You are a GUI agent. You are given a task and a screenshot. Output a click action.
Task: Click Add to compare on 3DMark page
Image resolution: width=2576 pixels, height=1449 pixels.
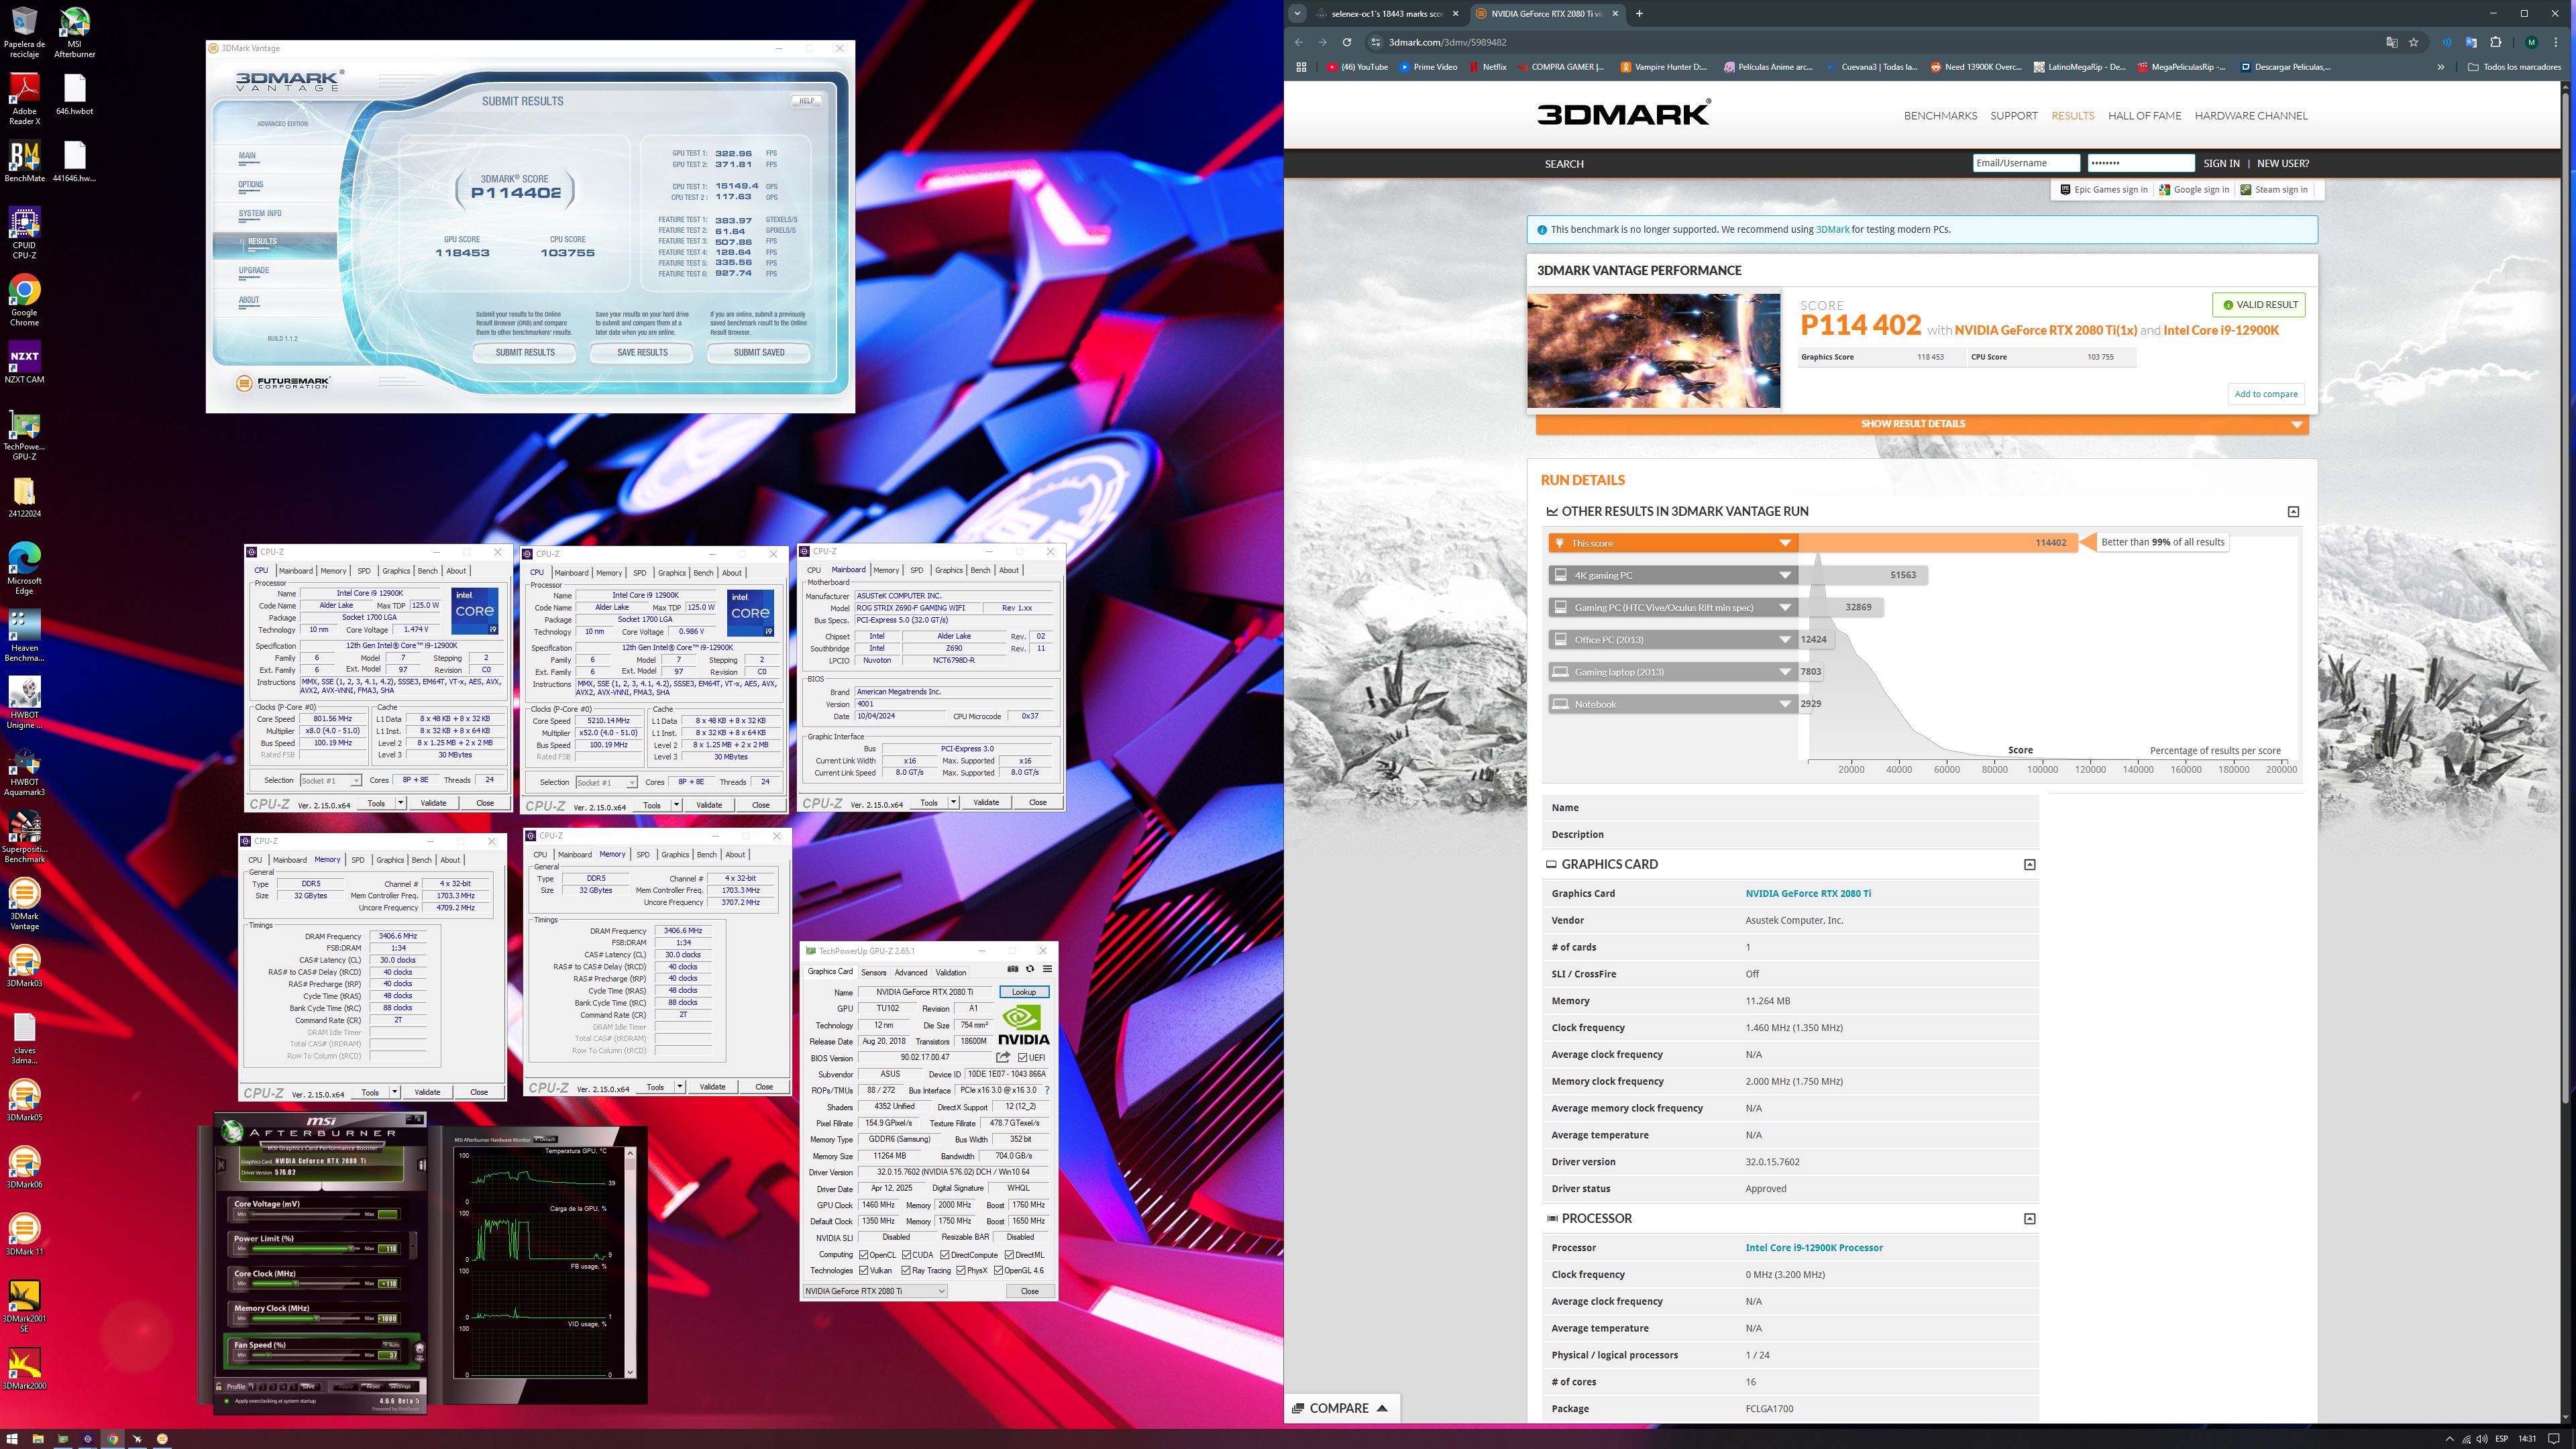click(2266, 394)
